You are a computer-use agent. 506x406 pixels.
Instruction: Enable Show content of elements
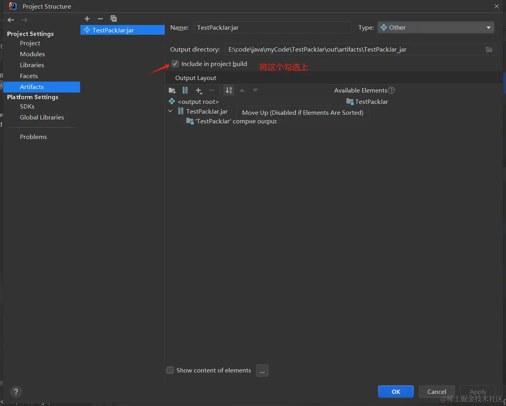tap(170, 370)
